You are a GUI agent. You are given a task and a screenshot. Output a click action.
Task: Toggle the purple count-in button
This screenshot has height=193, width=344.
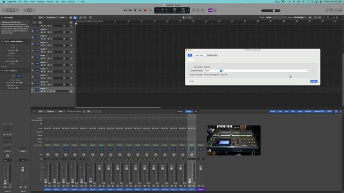pyautogui.click(x=210, y=10)
